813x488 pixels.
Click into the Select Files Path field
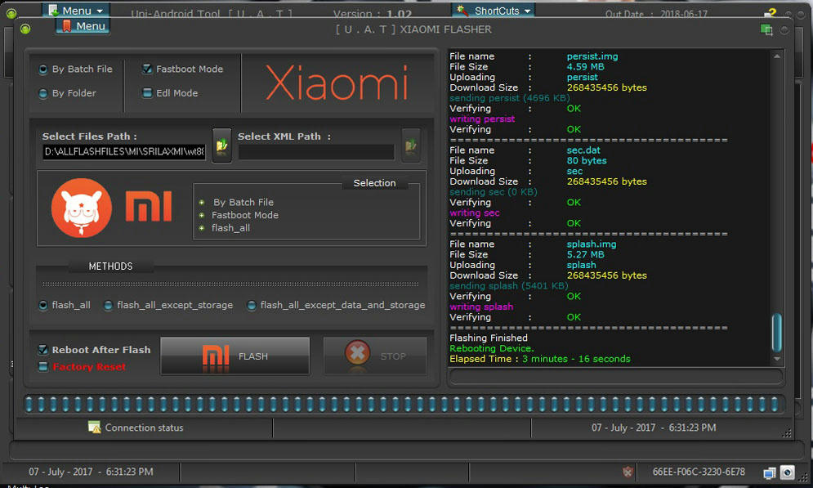(x=124, y=151)
